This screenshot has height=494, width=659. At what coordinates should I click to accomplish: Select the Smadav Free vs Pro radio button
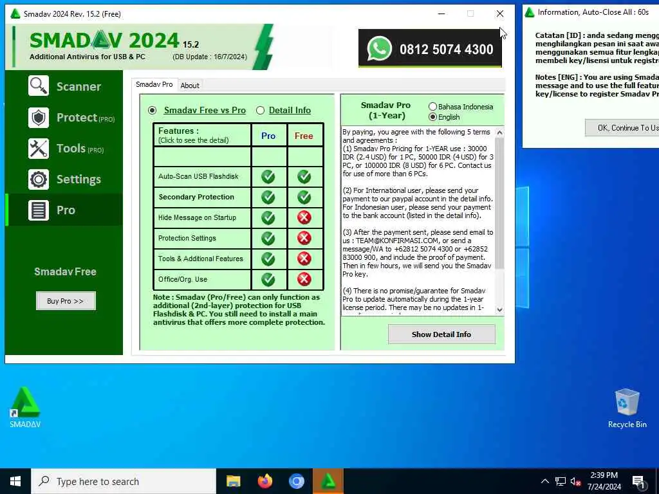tap(152, 111)
